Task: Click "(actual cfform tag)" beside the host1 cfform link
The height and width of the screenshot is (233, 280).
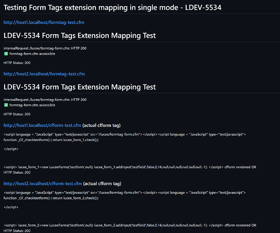Action: [x=102, y=125]
